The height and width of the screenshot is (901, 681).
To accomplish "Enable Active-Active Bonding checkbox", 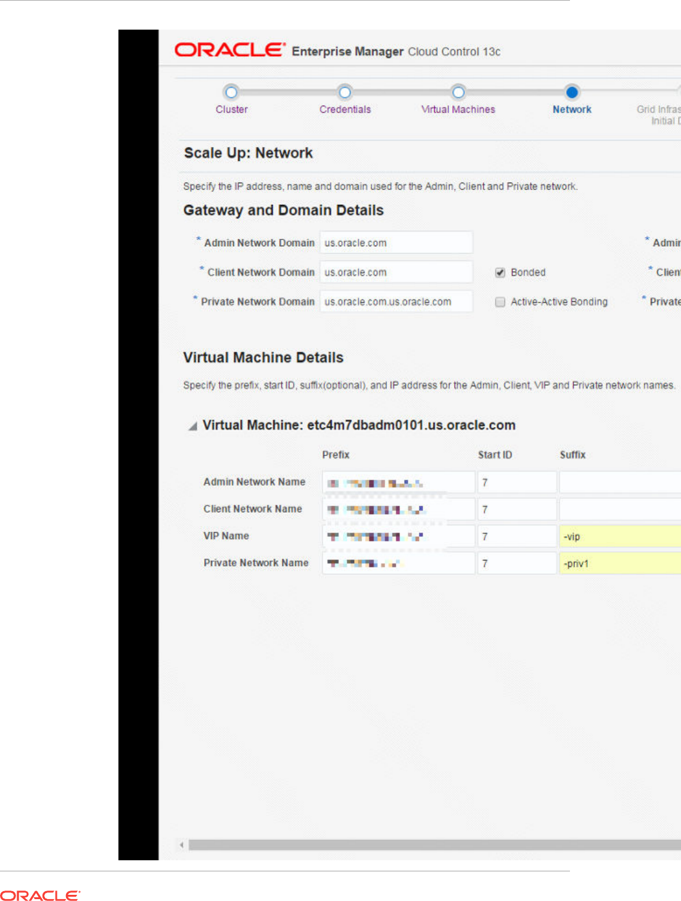I will point(500,302).
